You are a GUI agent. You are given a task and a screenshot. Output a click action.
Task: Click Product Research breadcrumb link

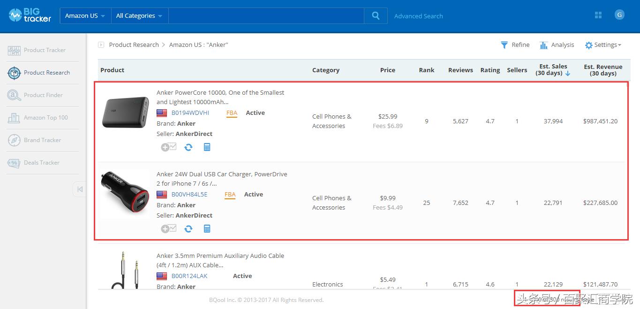pos(134,45)
